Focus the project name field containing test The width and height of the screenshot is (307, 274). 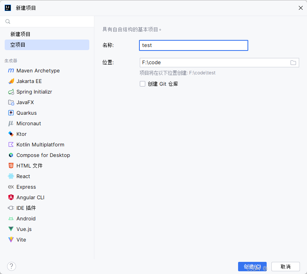pyautogui.click(x=193, y=45)
